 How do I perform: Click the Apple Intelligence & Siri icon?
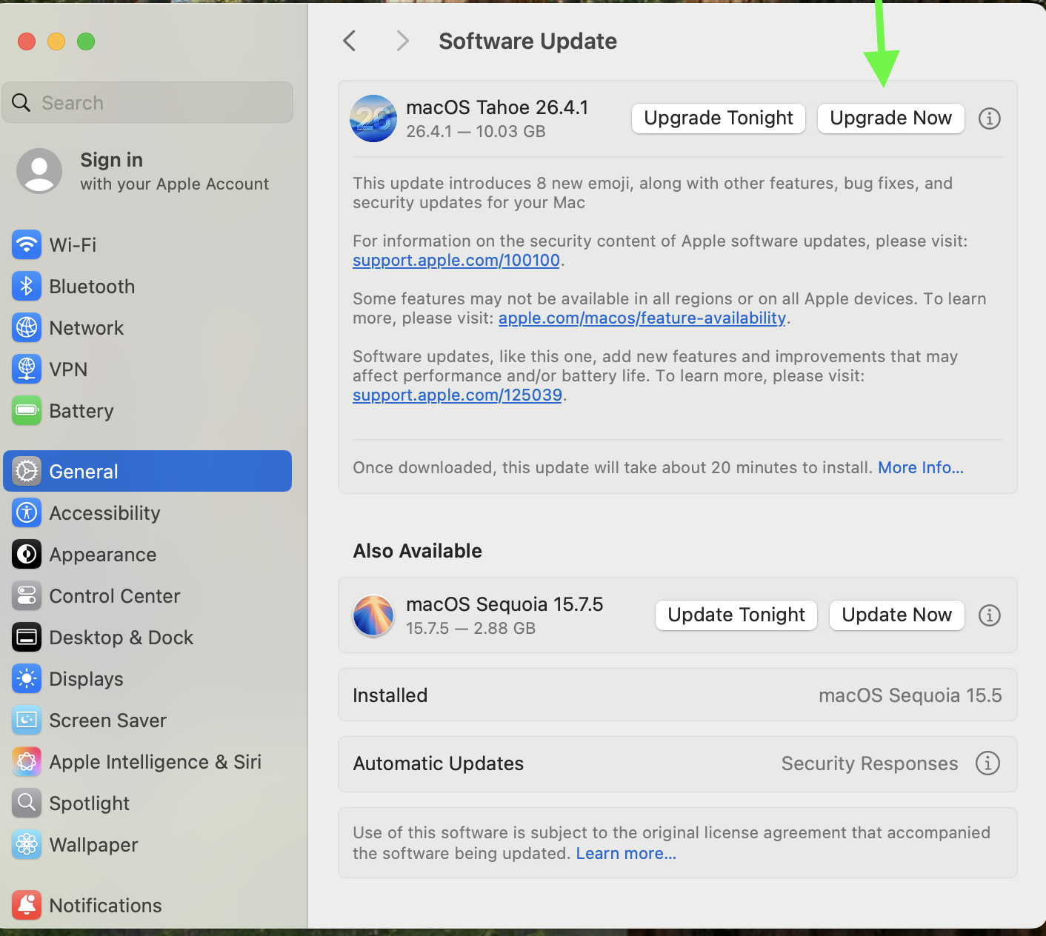[27, 761]
